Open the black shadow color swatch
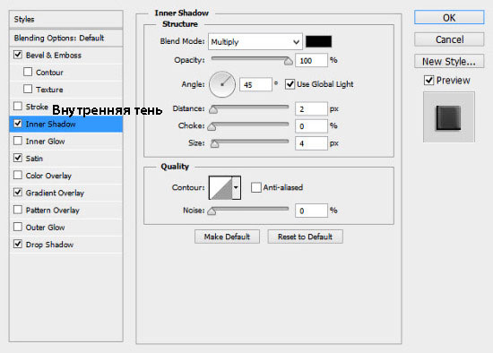The width and height of the screenshot is (493, 353). click(318, 41)
